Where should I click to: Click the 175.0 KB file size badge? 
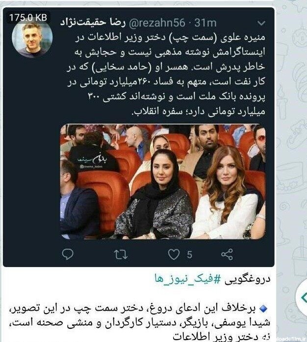click(x=28, y=18)
